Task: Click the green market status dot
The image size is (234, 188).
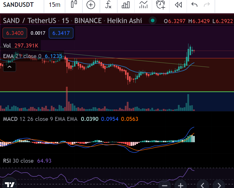Action: click(x=152, y=20)
